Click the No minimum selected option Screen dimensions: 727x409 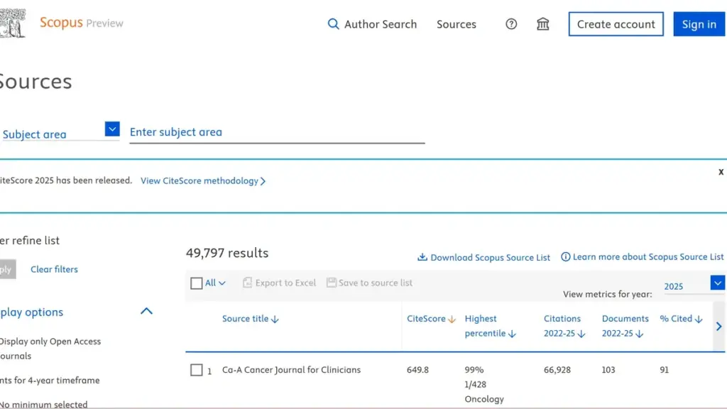click(x=43, y=404)
